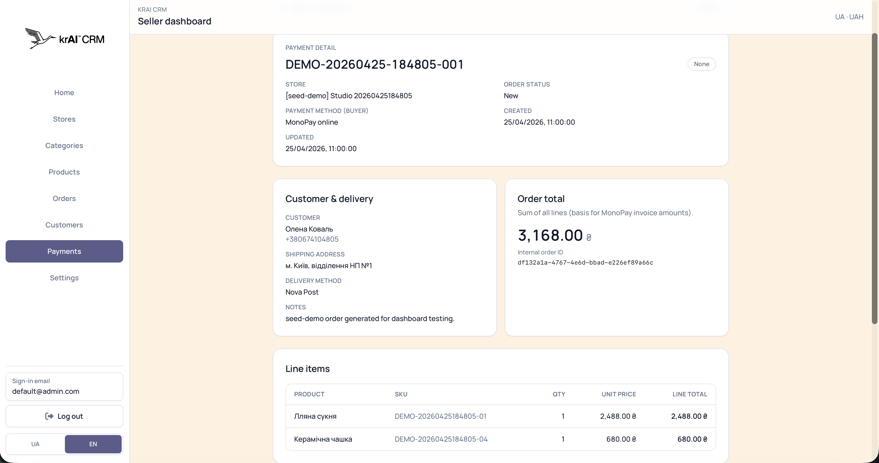Click Created value 25/04/2026, 11:00:00
879x463 pixels.
pos(539,122)
